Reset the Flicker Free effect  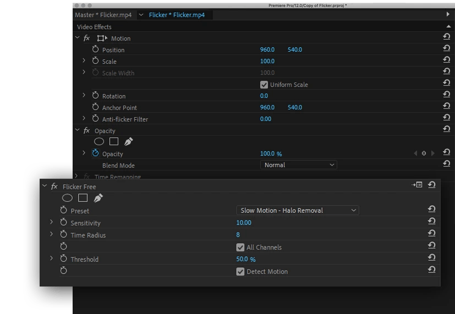(x=432, y=185)
